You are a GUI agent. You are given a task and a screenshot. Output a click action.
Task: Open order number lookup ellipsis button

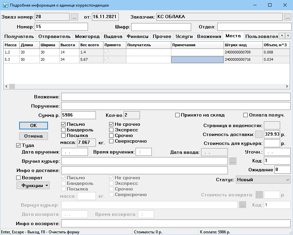click(74, 17)
